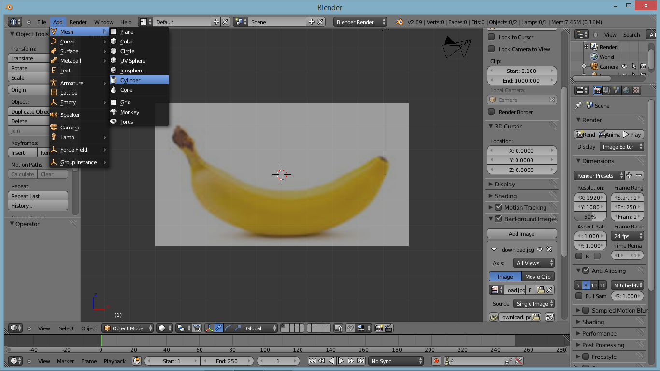Image resolution: width=660 pixels, height=371 pixels.
Task: Click the OpenGL render camera icon
Action: pyautogui.click(x=379, y=328)
